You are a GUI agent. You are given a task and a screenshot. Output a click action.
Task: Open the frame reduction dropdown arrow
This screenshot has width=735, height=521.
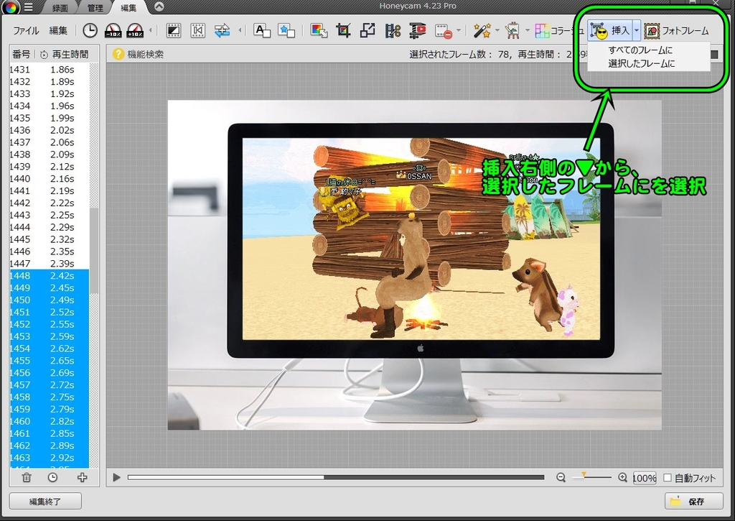459,31
